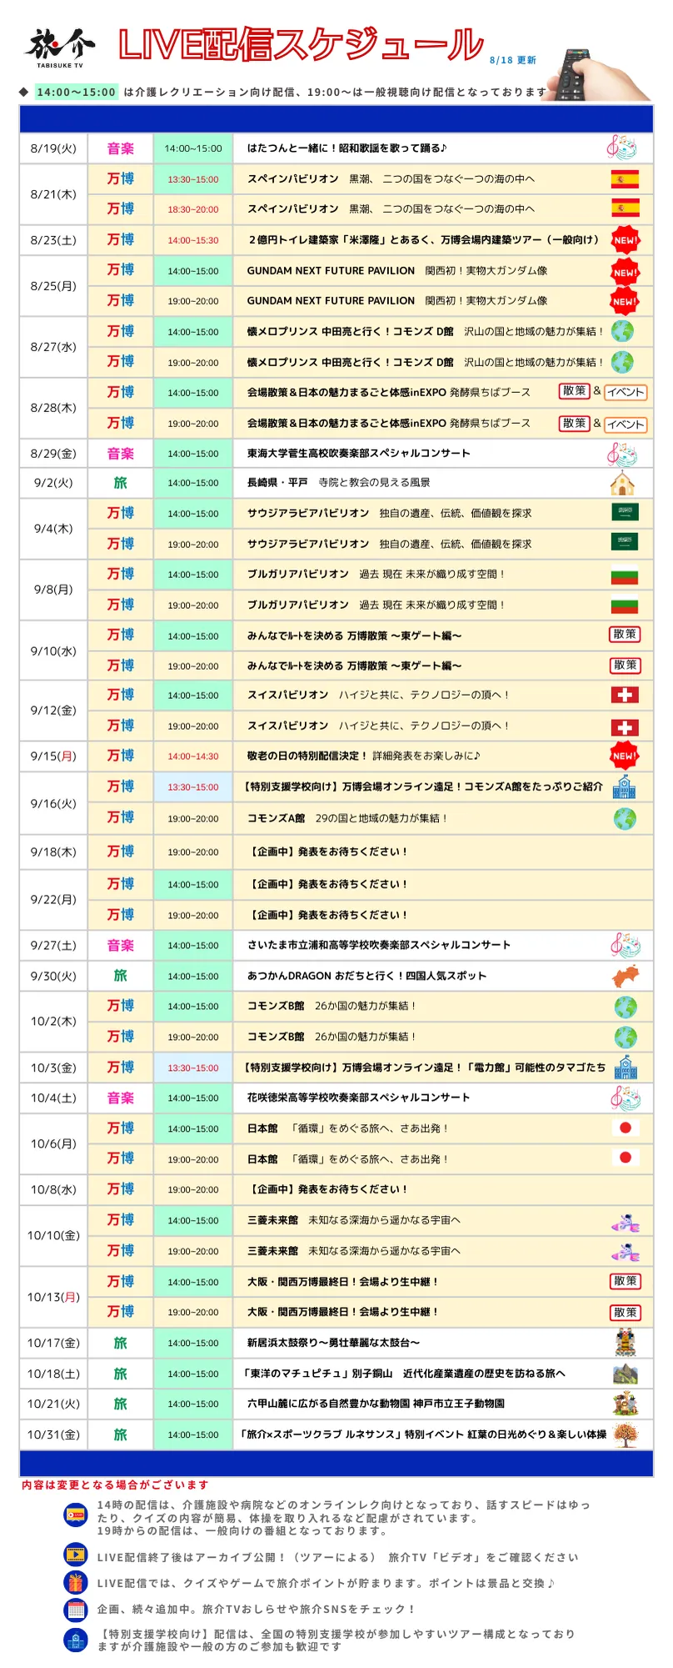673x1668 pixels.
Task: Click NEW badge in the 8/23 row
Action: pos(625,239)
